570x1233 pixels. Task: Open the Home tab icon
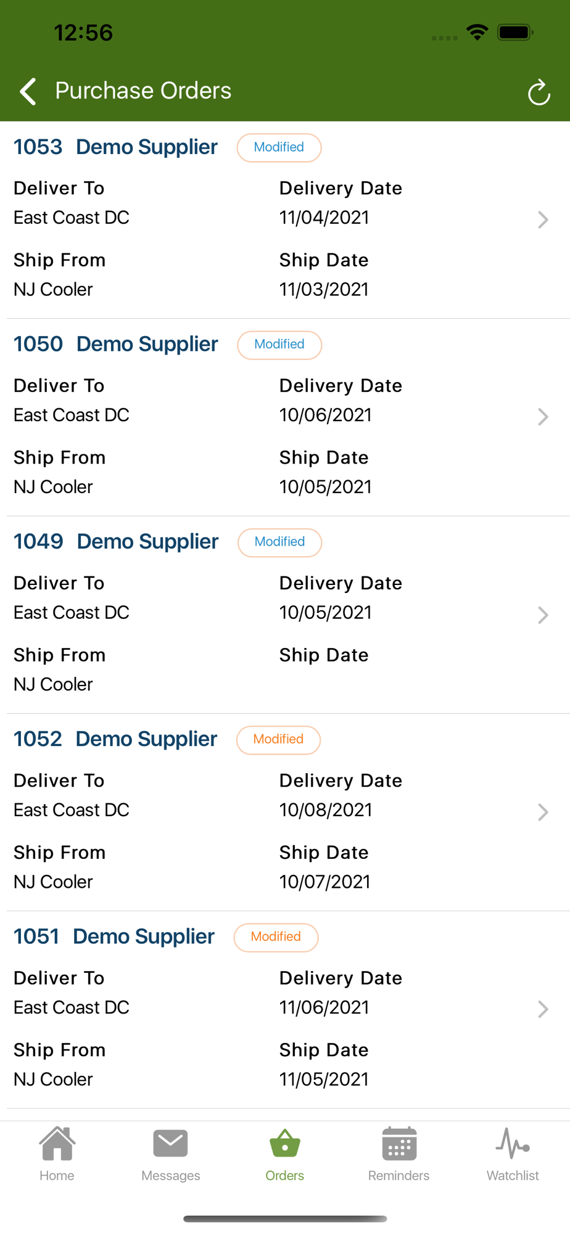point(57,1144)
